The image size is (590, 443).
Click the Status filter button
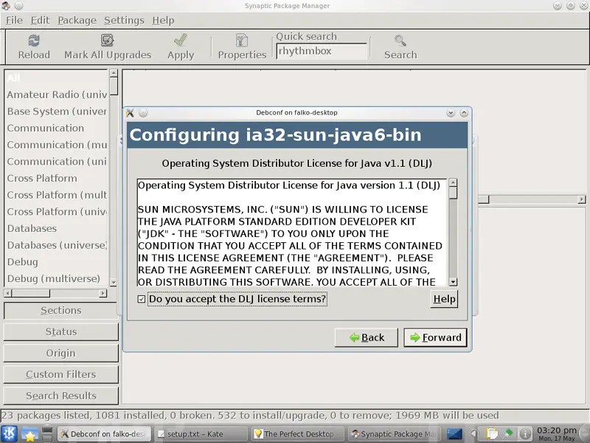61,332
